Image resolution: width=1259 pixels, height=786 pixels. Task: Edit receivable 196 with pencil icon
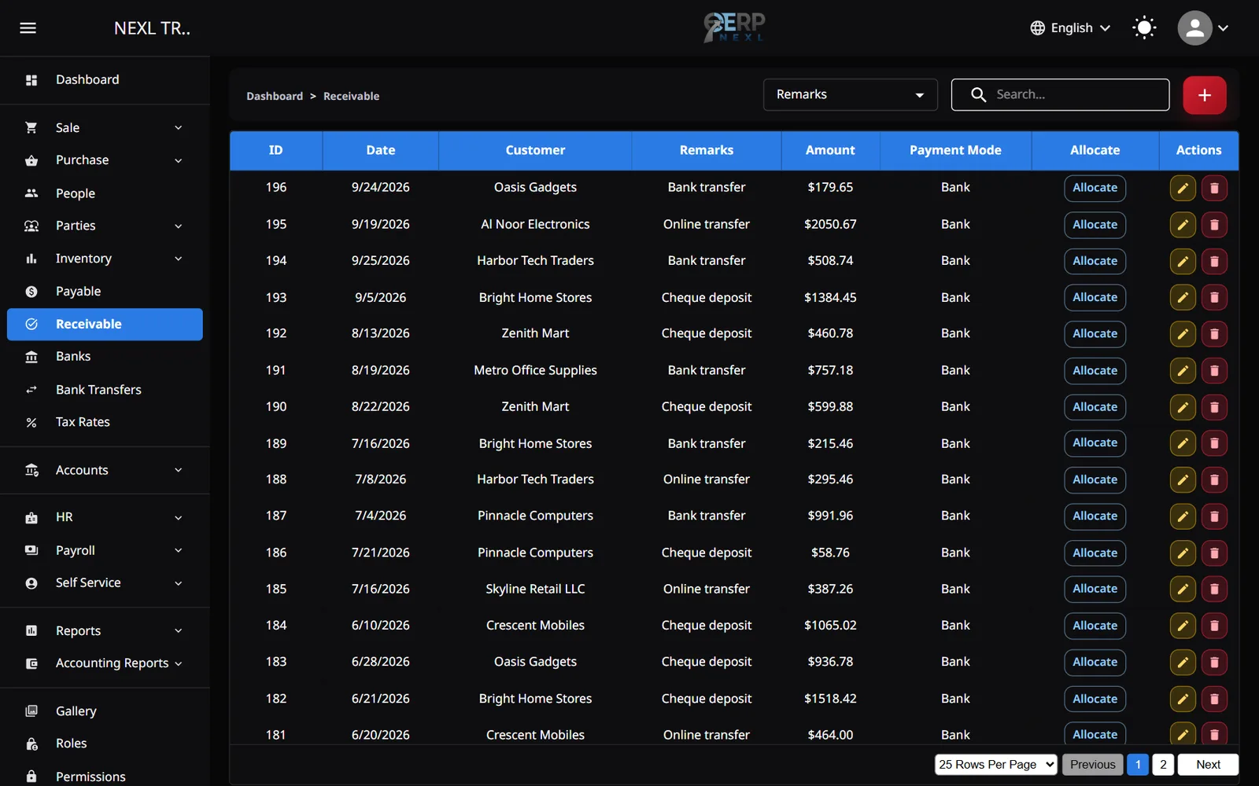tap(1183, 188)
